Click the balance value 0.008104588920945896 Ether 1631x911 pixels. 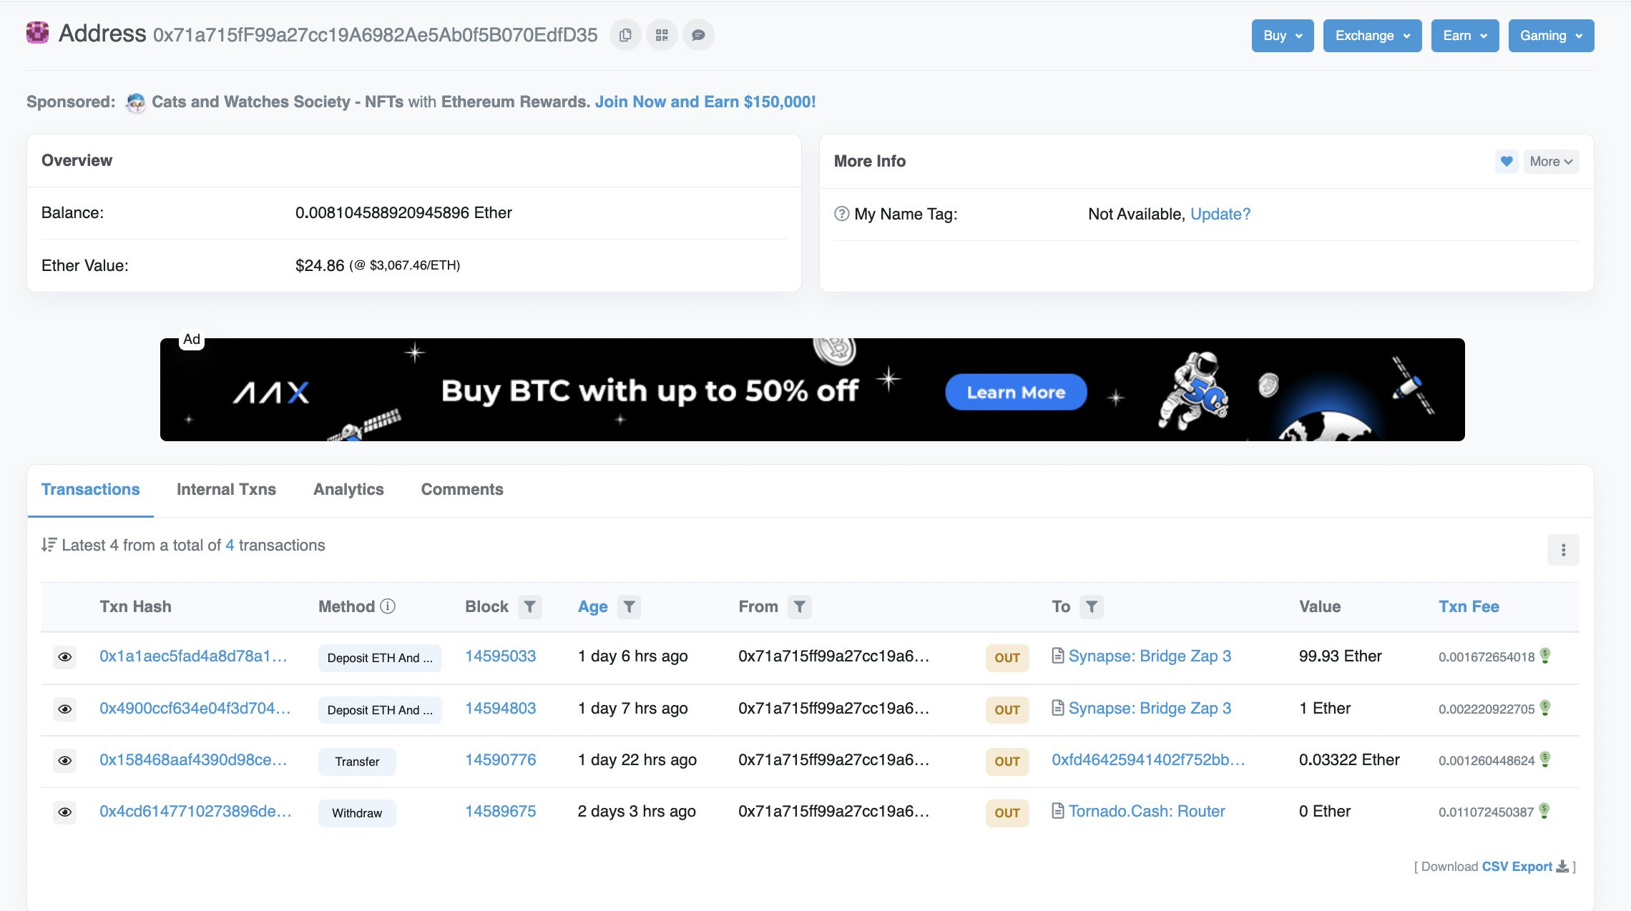click(x=403, y=213)
